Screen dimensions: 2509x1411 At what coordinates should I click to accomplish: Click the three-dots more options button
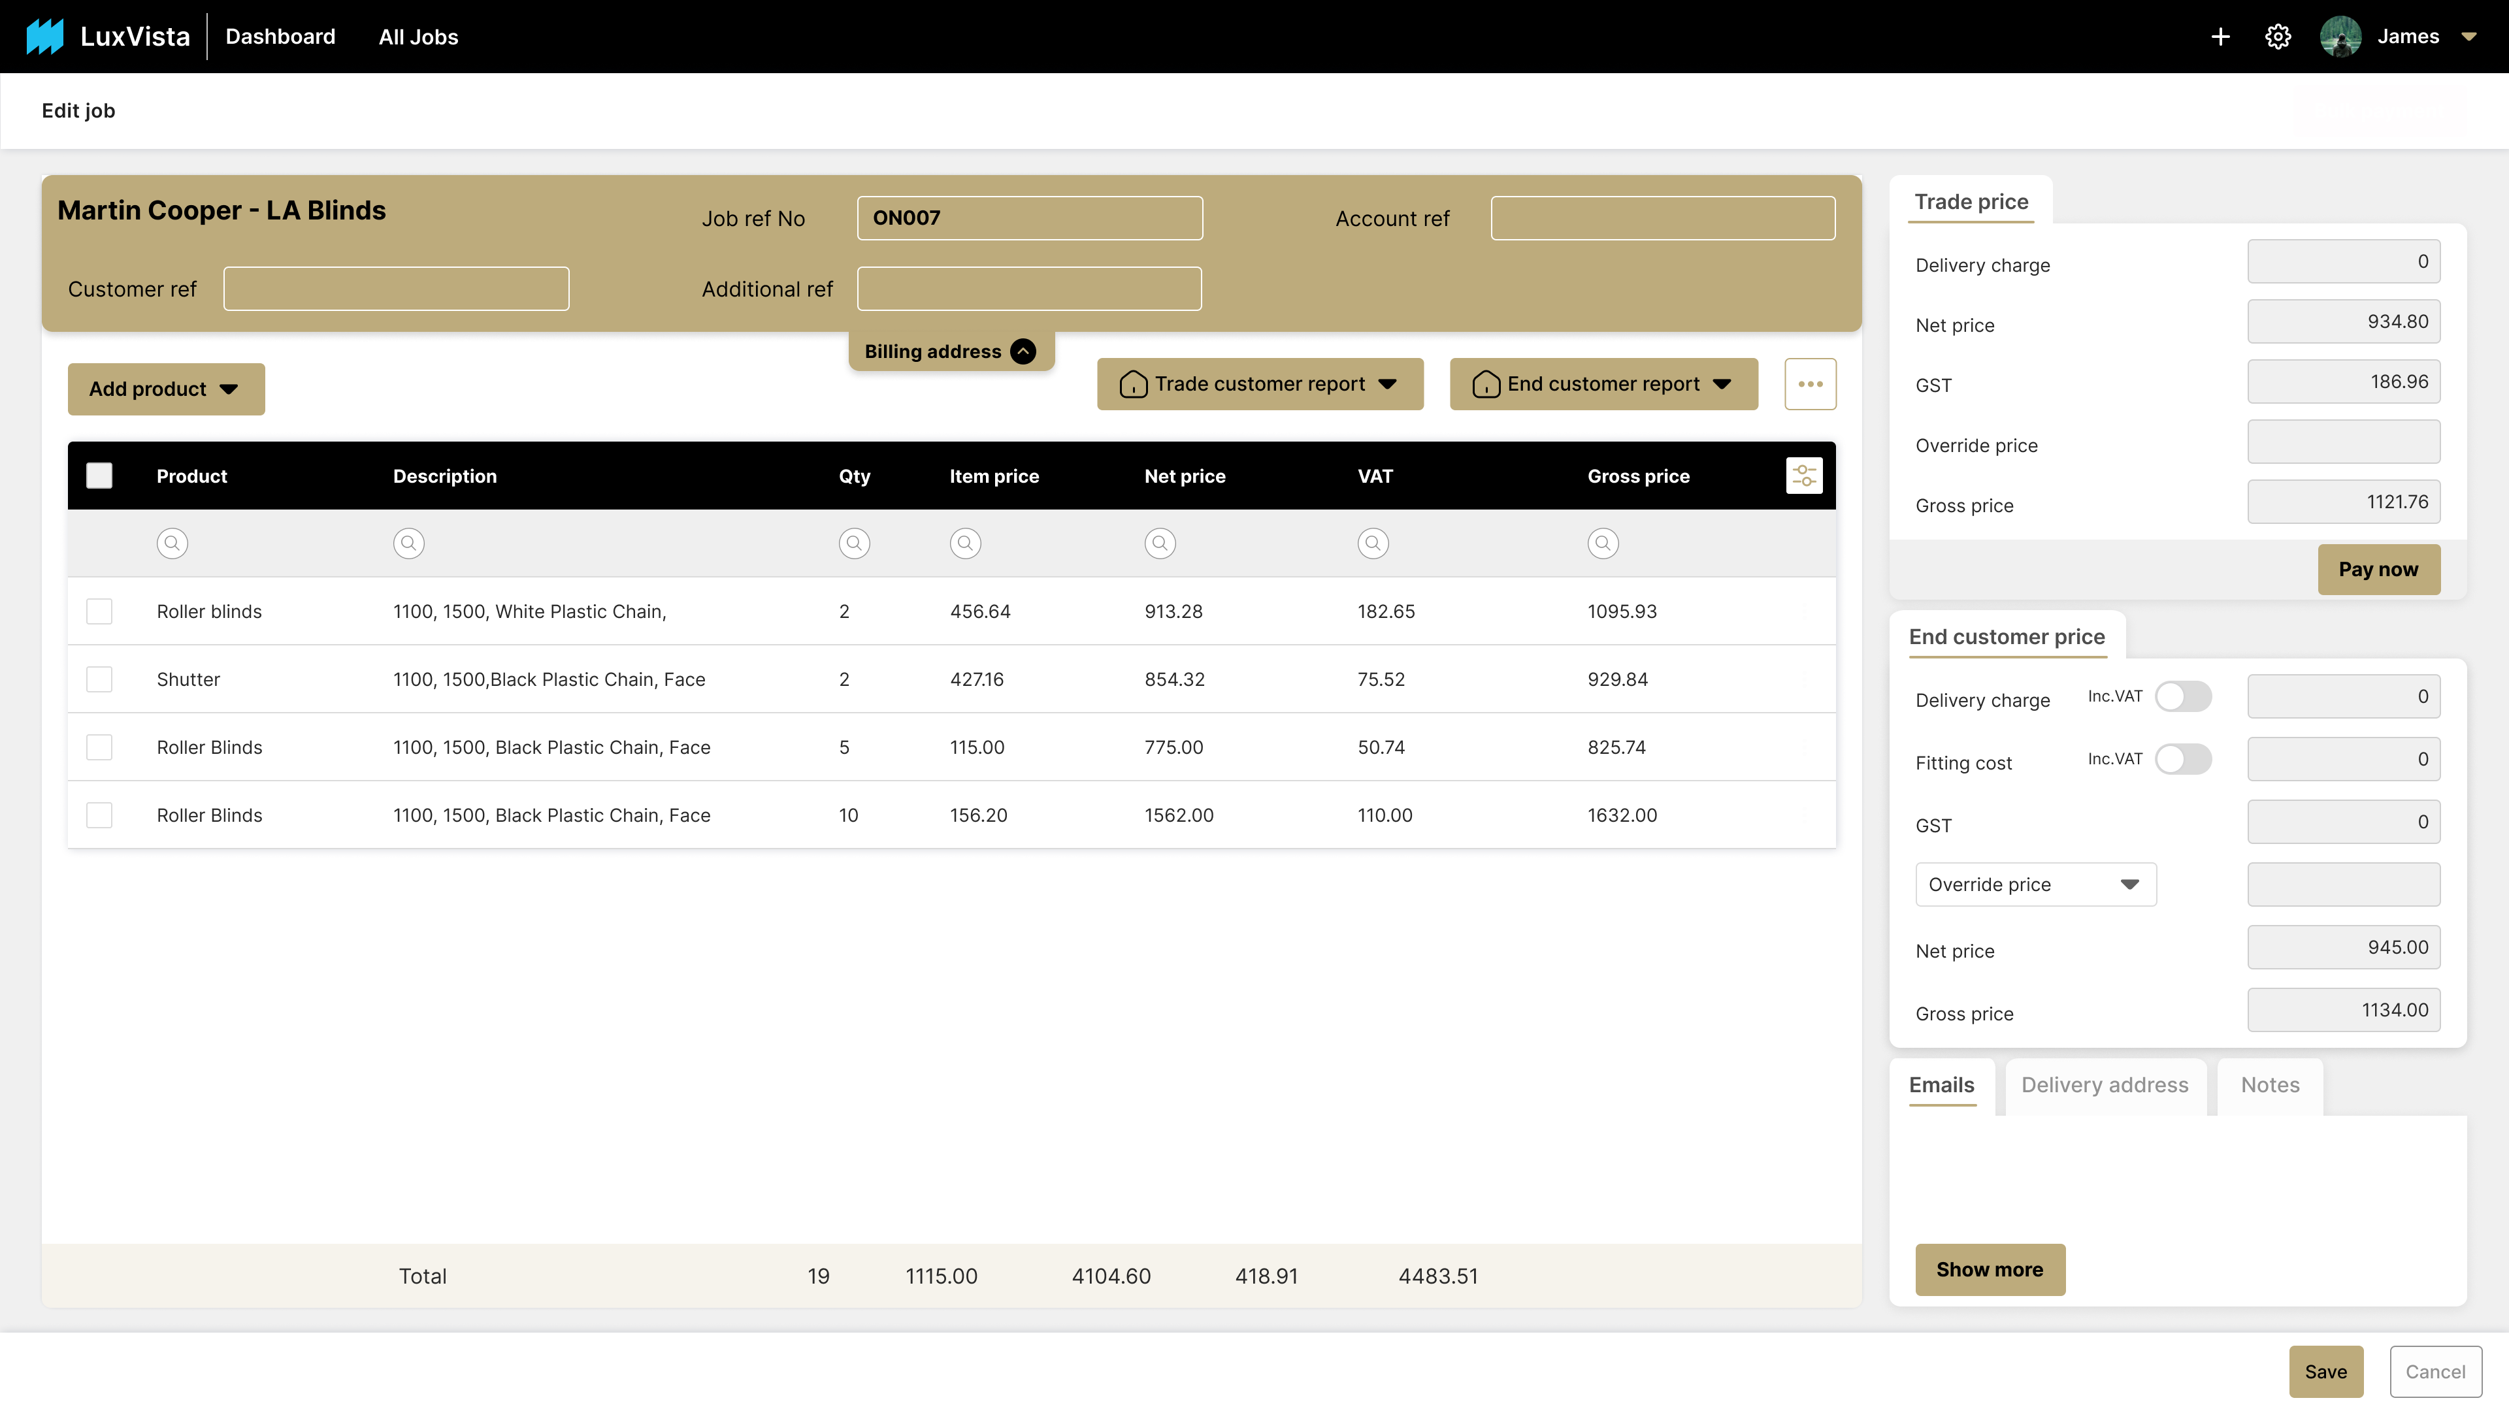point(1810,383)
